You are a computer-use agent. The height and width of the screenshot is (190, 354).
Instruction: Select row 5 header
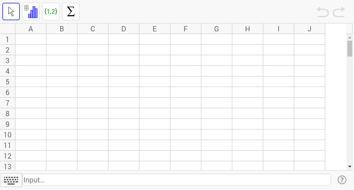click(8, 82)
